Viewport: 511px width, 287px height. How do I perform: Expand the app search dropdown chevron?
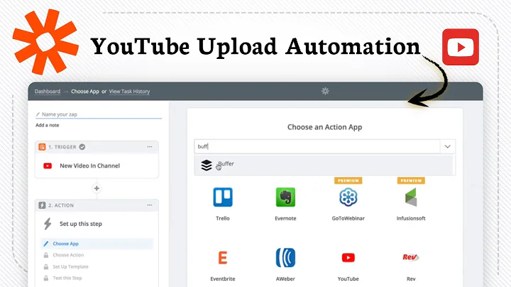pos(447,146)
